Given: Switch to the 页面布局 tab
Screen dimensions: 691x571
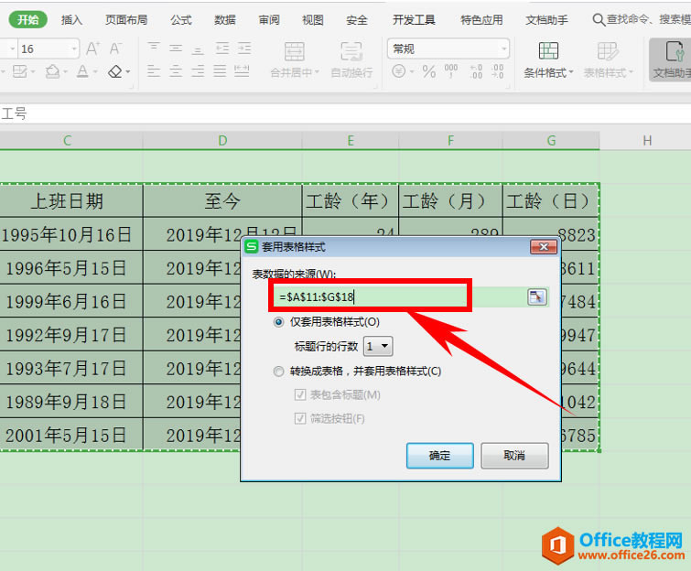Looking at the screenshot, I should pos(126,20).
